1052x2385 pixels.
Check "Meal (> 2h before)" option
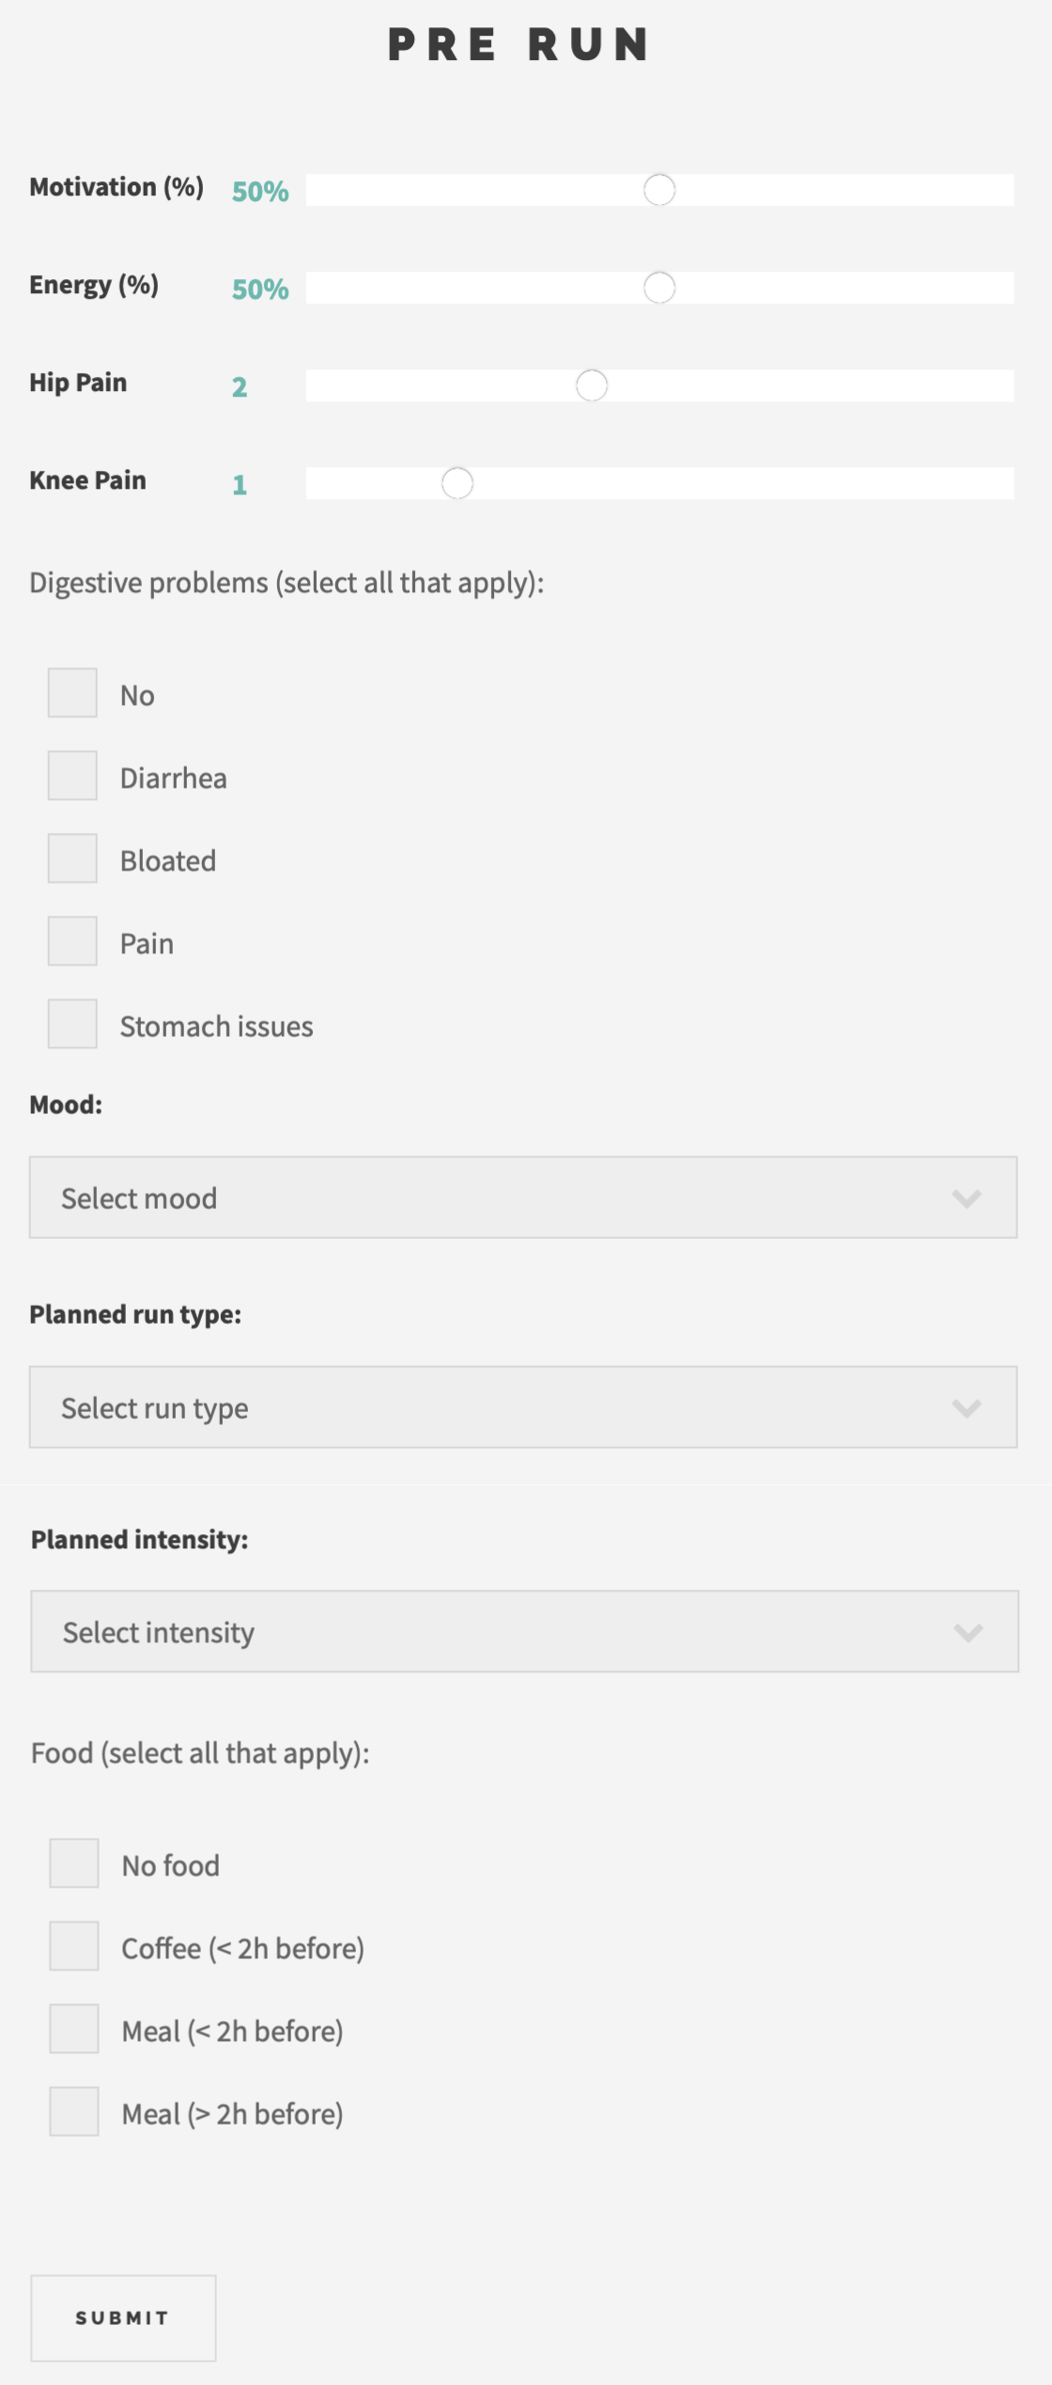coord(74,2113)
